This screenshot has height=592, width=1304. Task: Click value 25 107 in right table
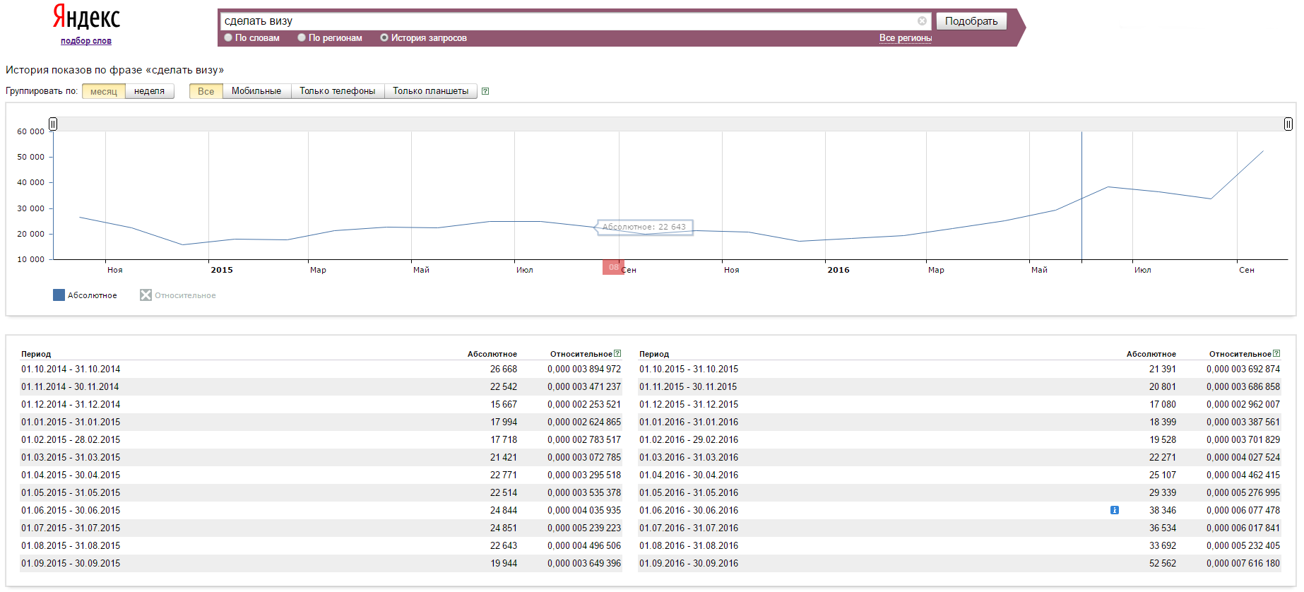click(1163, 475)
